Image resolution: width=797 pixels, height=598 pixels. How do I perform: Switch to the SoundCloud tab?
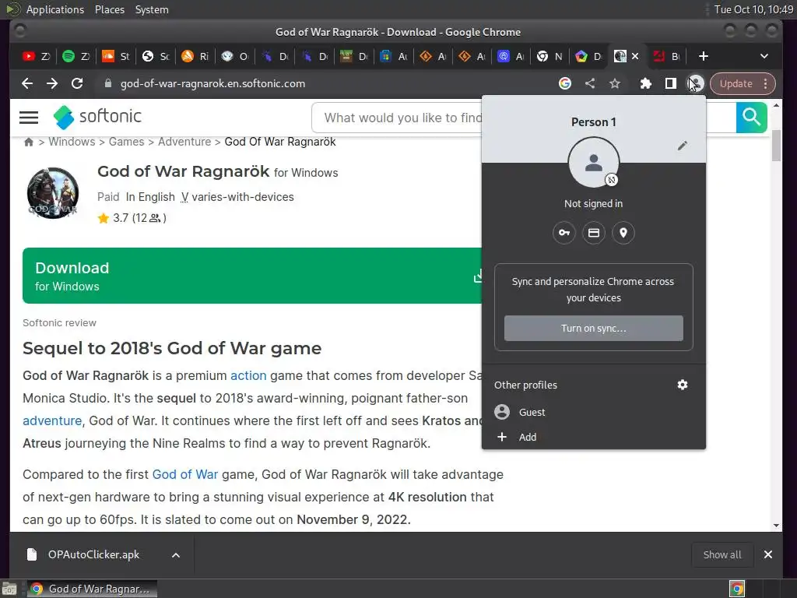[115, 56]
